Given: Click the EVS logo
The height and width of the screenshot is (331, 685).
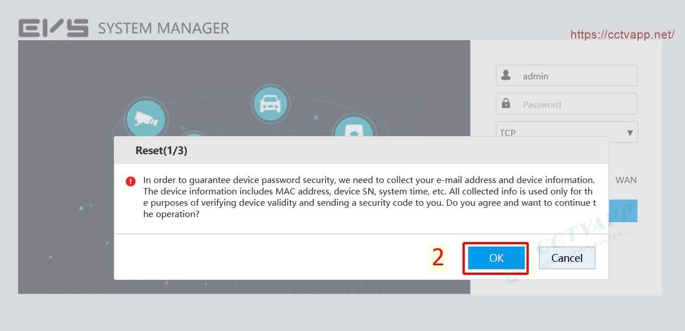Looking at the screenshot, I should point(53,28).
